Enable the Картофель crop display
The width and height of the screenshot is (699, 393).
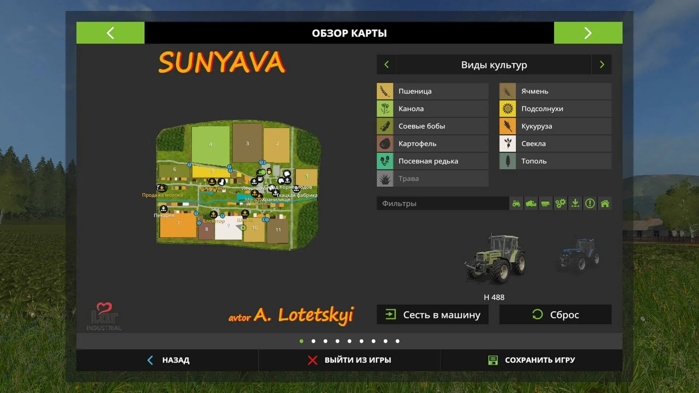tap(432, 143)
